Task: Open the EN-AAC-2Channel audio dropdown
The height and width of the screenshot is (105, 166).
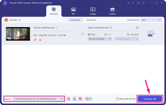Action: click(x=100, y=39)
